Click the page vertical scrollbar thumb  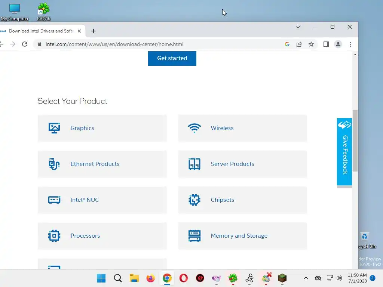[x=355, y=141]
